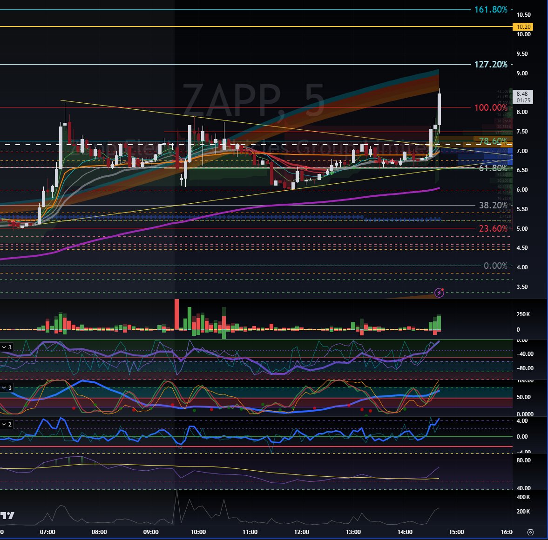
Task: Select the 161.80% Fibonacci level label
Action: pos(491,9)
